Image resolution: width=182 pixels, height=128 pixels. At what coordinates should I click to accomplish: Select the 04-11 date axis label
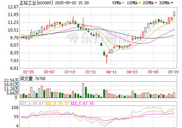click(111, 72)
